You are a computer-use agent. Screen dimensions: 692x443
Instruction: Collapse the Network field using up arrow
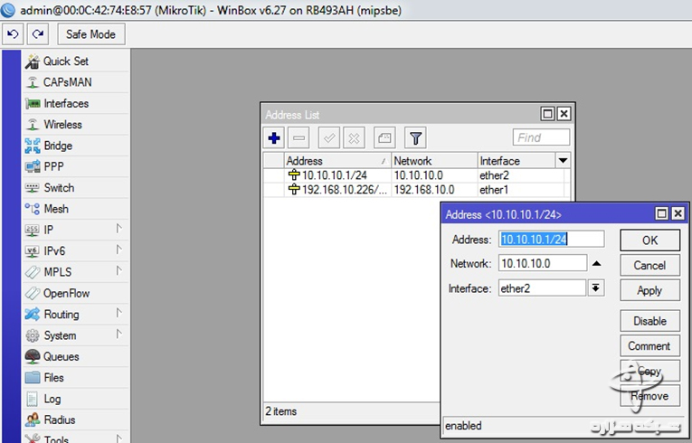(596, 264)
